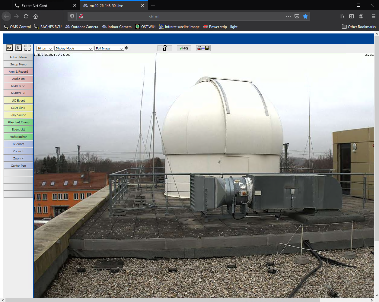Viewport: 379px width, 302px height.
Task: Click the LIVE view icon
Action: coord(9,48)
